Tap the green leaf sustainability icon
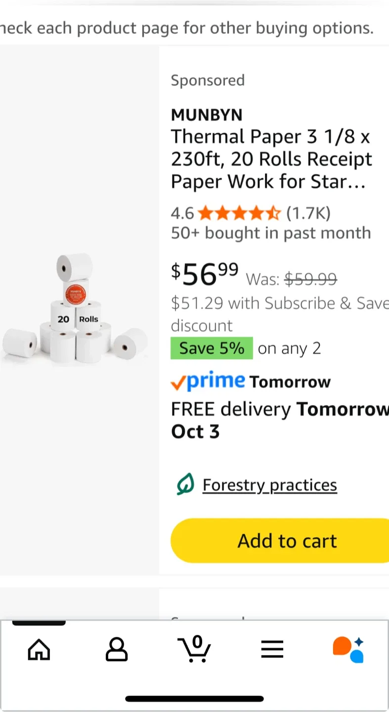This screenshot has width=389, height=712. tap(185, 485)
